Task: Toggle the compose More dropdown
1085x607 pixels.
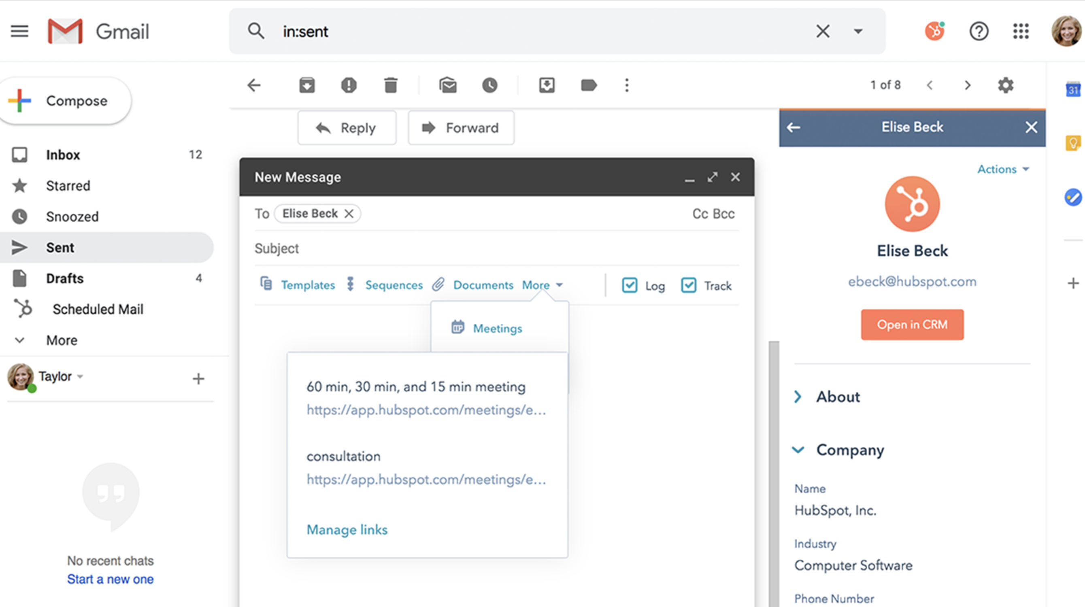Action: [x=542, y=285]
